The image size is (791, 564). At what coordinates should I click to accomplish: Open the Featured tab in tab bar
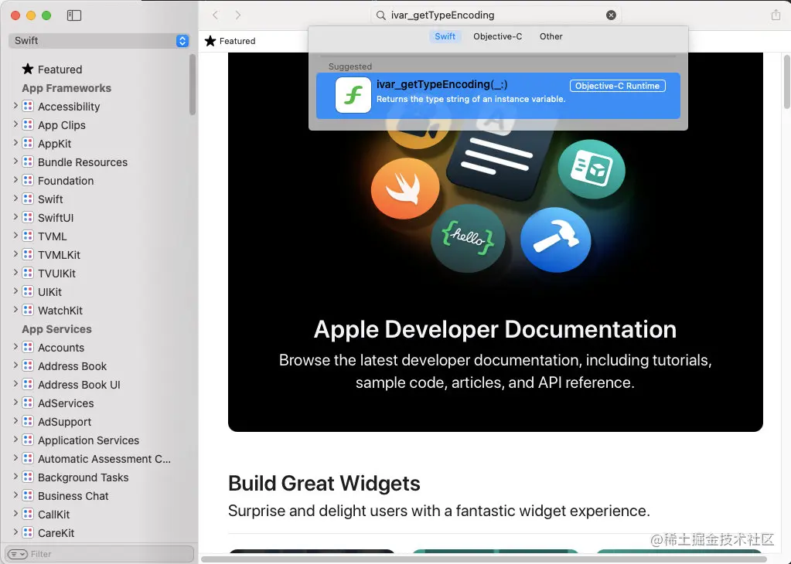coord(230,41)
